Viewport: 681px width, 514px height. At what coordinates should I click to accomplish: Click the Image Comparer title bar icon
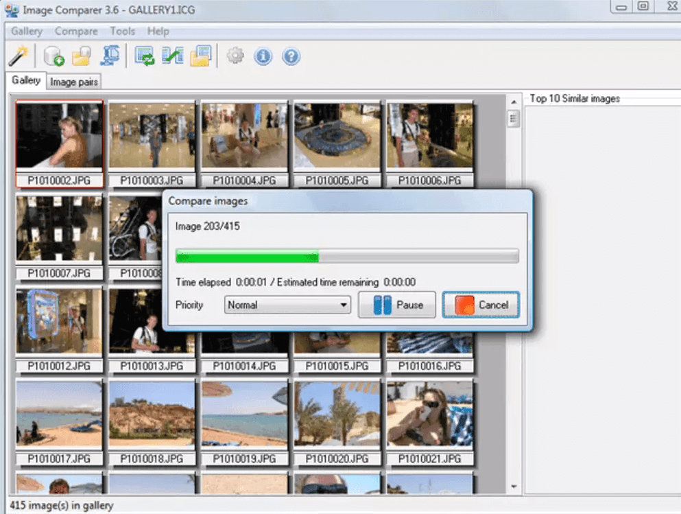click(12, 10)
